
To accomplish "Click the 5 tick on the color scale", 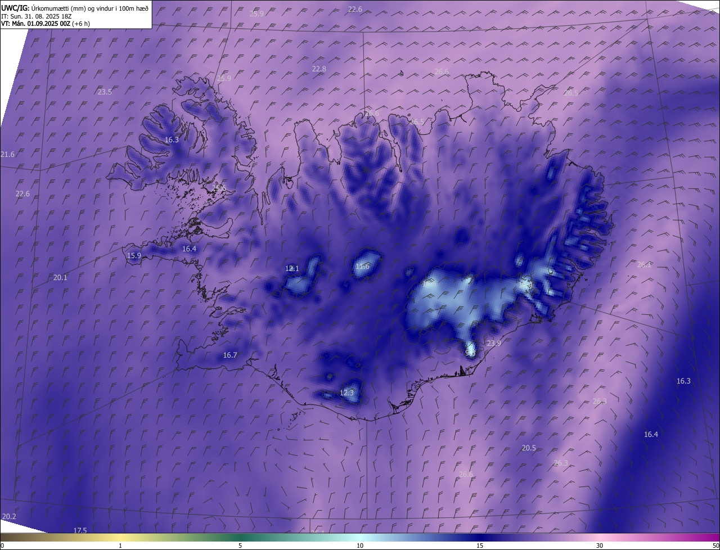I will tap(240, 546).
